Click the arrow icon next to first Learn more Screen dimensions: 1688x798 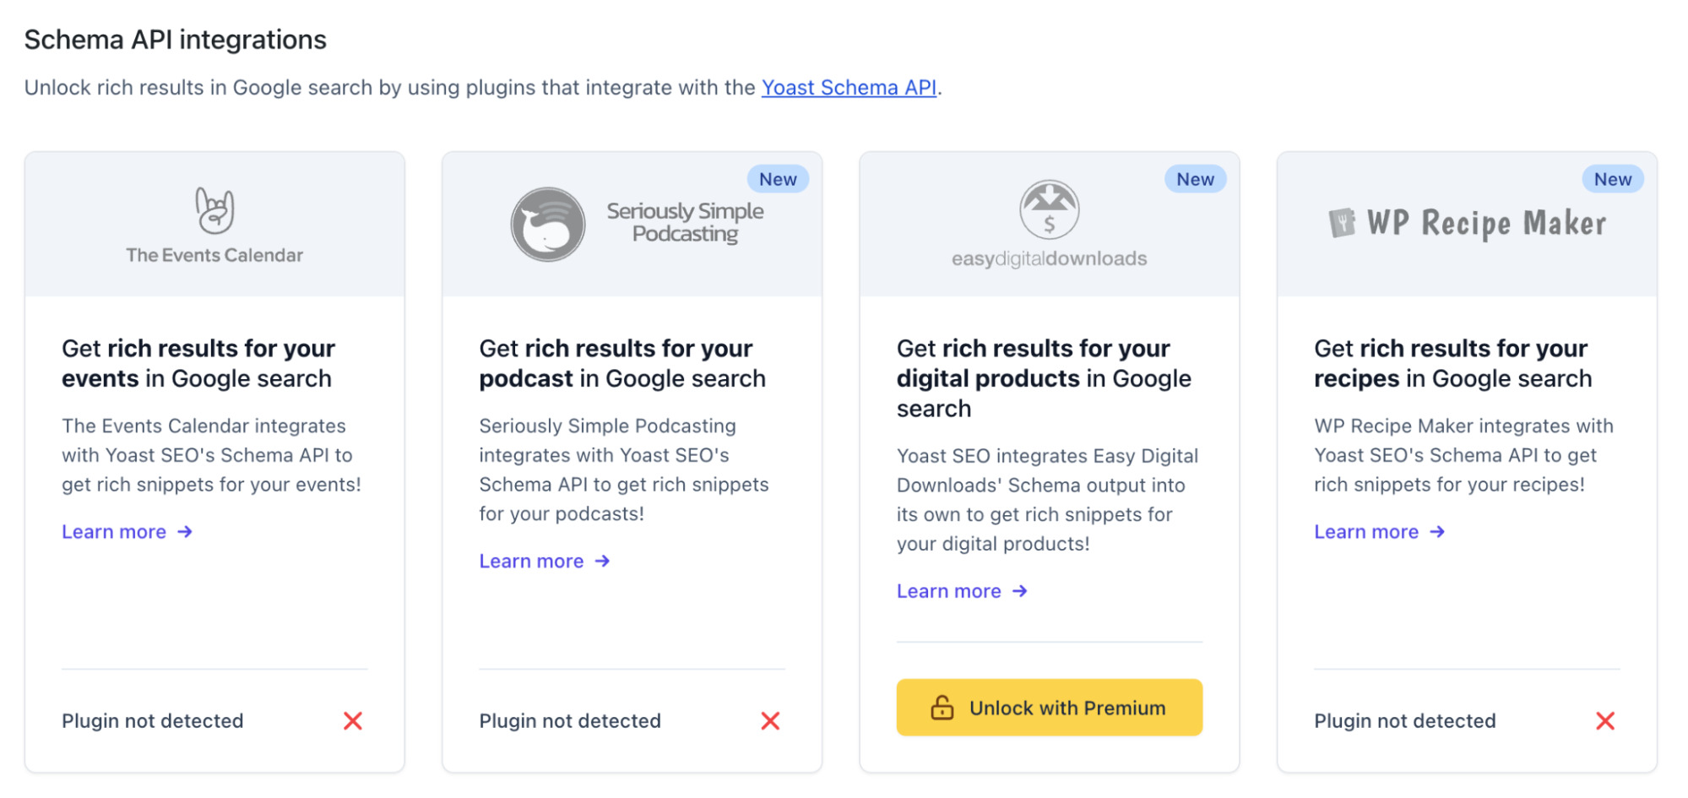click(x=185, y=531)
